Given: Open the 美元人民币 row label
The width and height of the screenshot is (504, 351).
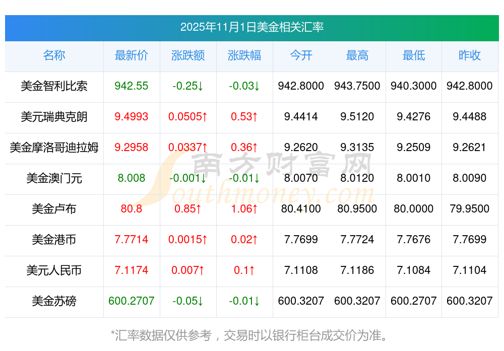Looking at the screenshot, I should point(54,270).
